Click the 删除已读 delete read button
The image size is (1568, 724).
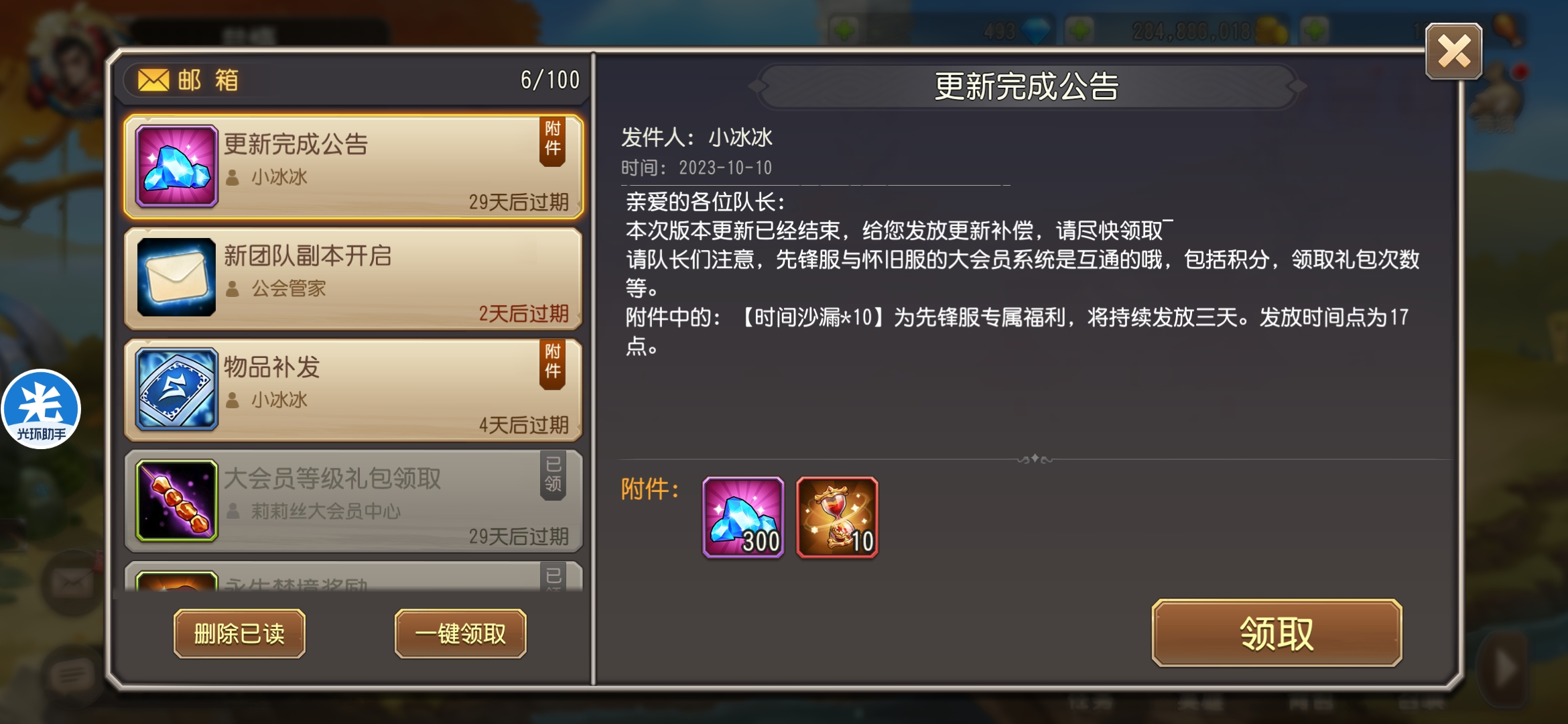coord(239,633)
